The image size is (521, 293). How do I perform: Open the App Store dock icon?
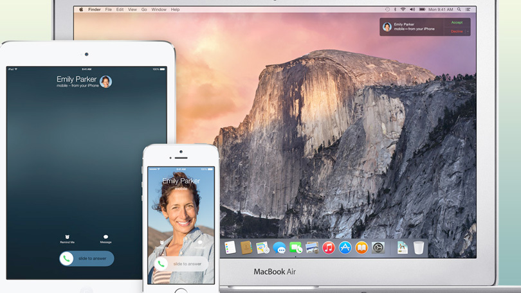point(345,247)
